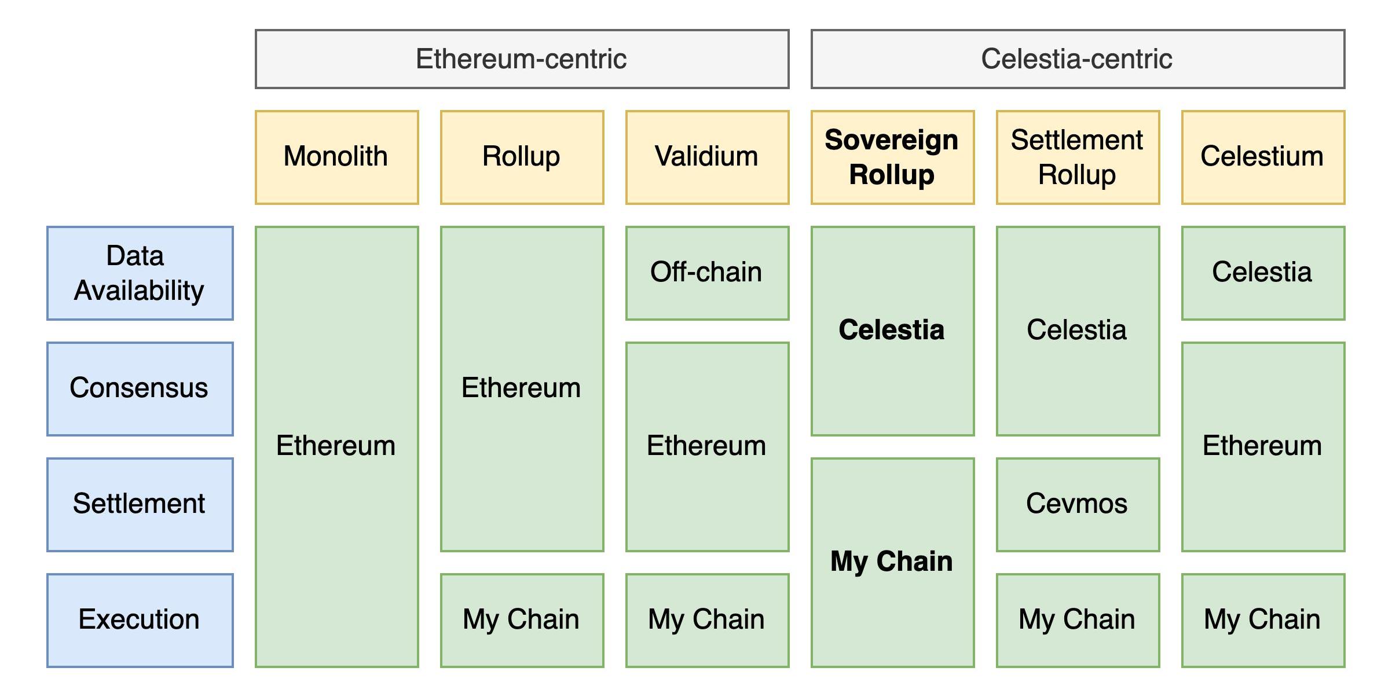
Task: Click the Cevmos settlement box
Action: [1078, 504]
